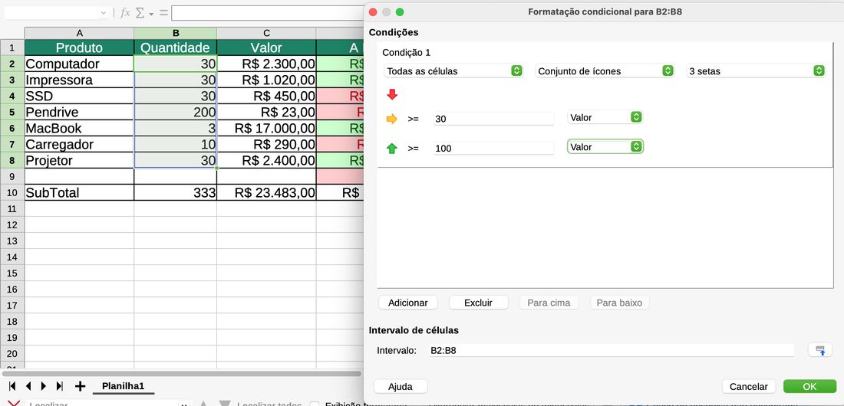Open the '3 setas' icon set dropdown

pos(756,70)
